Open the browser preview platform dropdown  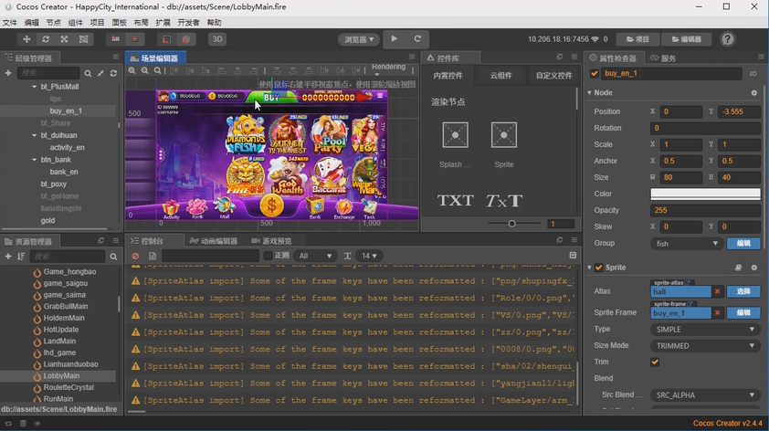click(x=359, y=39)
